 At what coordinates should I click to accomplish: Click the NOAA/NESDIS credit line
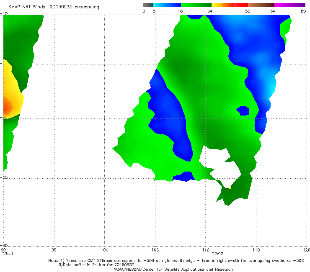coord(173,269)
